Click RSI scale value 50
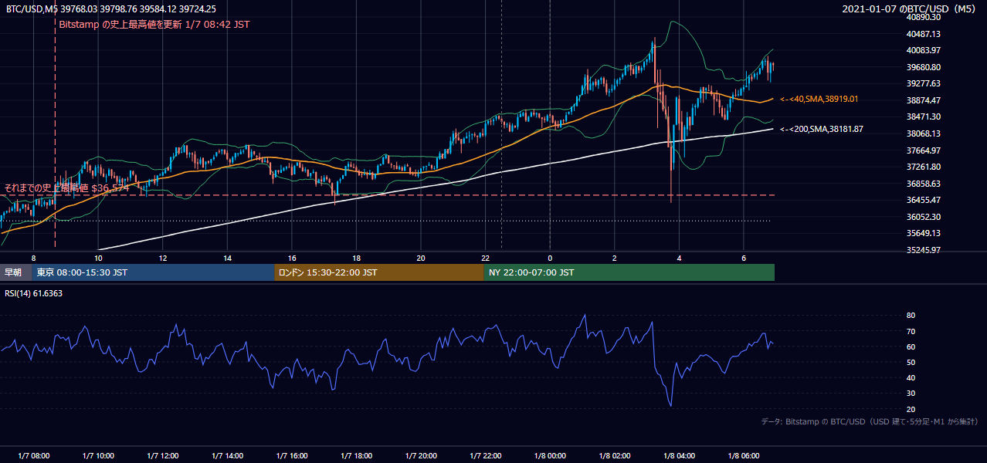 pos(911,362)
